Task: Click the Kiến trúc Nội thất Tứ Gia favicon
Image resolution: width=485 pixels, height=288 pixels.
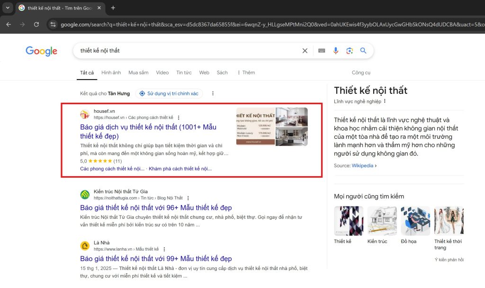Action: click(85, 195)
